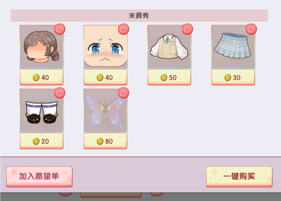Remove the blue plaid skirt item
Image resolution: width=281 pixels, height=201 pixels.
pyautogui.click(x=251, y=29)
